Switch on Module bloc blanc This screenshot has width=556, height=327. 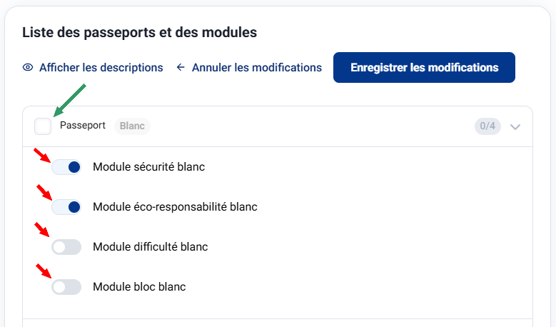click(x=66, y=287)
